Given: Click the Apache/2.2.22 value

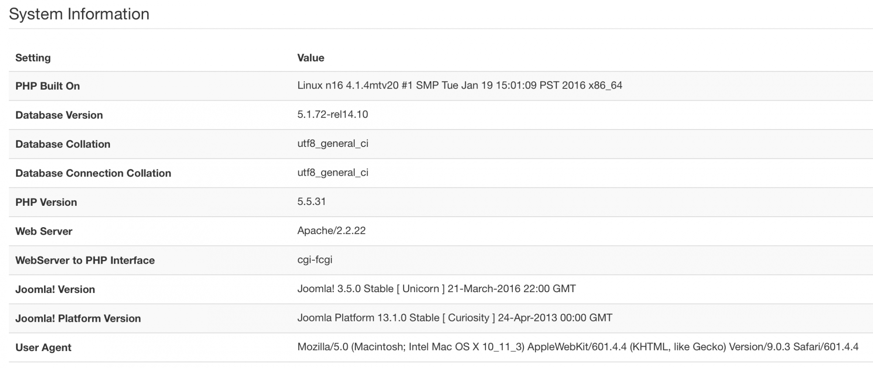Looking at the screenshot, I should tap(331, 231).
